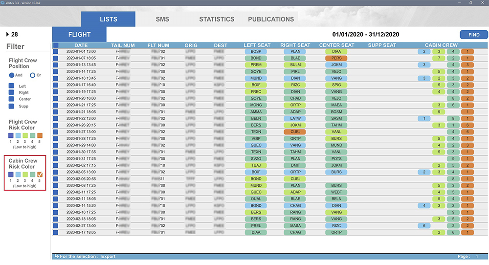Expand the arrow next to 28
The height and width of the screenshot is (265, 489).
7,34
